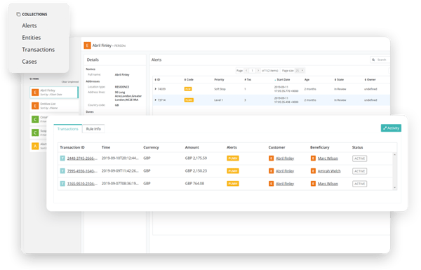Screen dimensions: 421x270
Task: Open Entities in the Collections menu
Action: pos(32,38)
